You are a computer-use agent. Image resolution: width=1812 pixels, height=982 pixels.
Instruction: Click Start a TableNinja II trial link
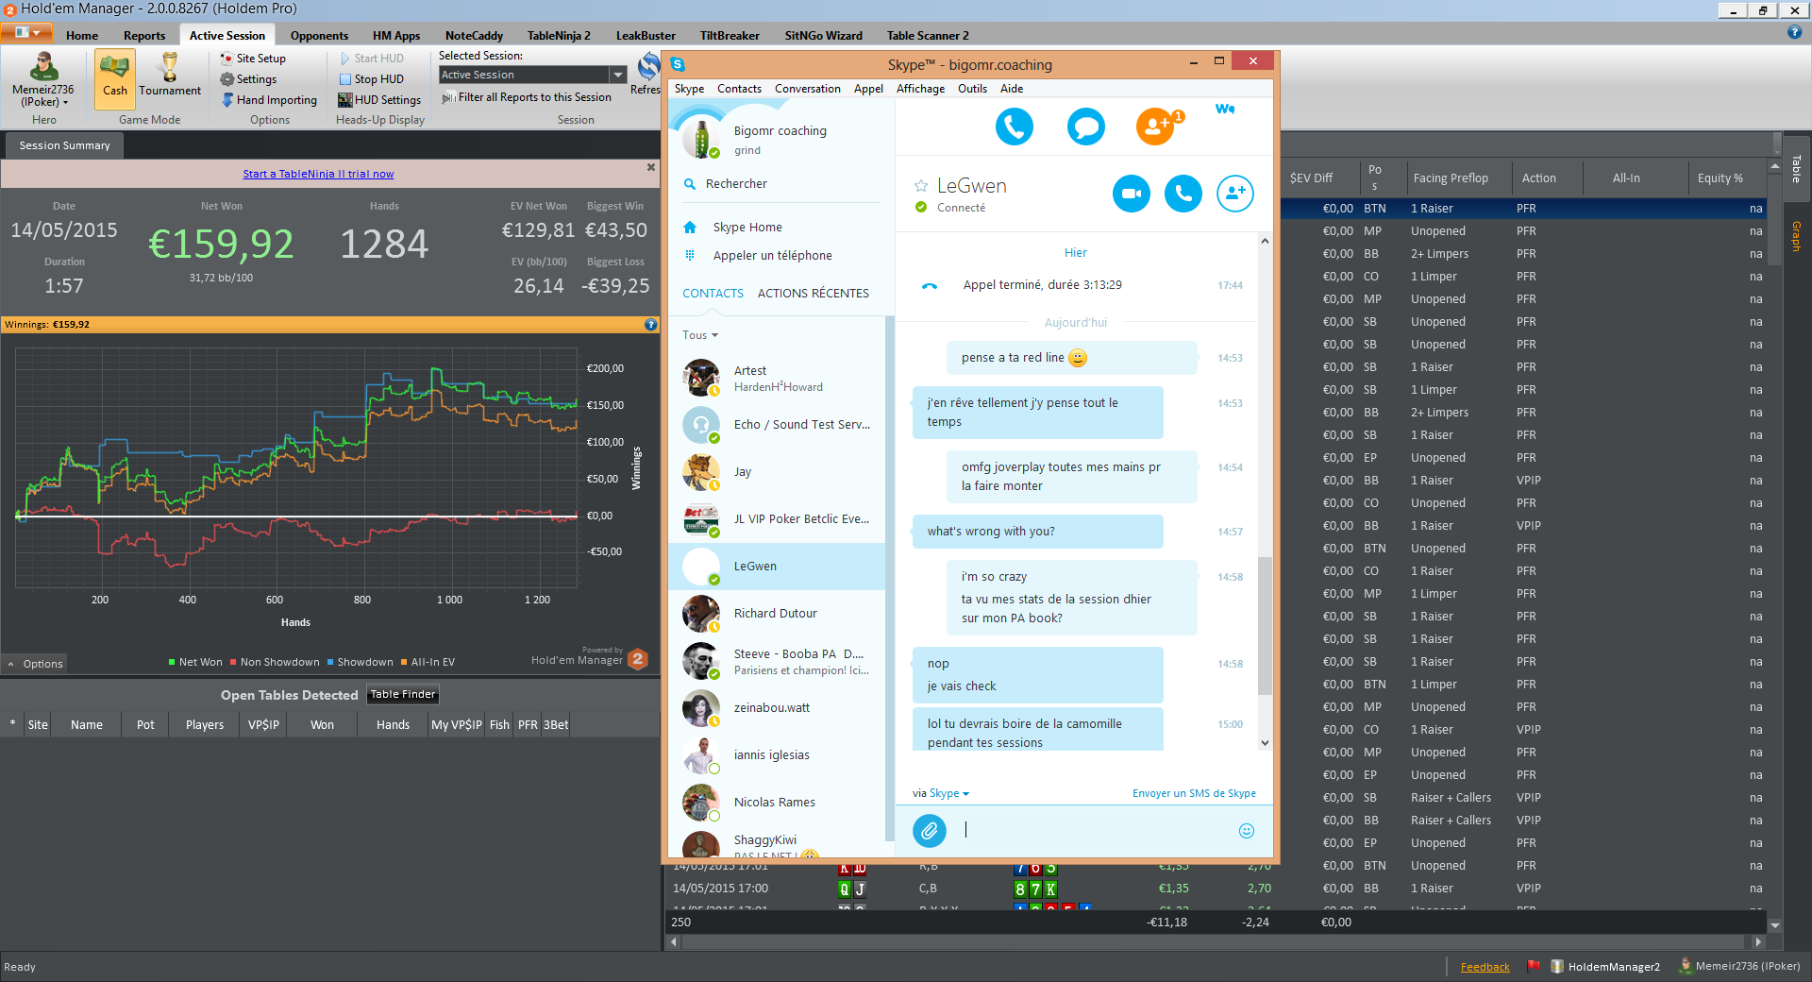[x=318, y=174]
